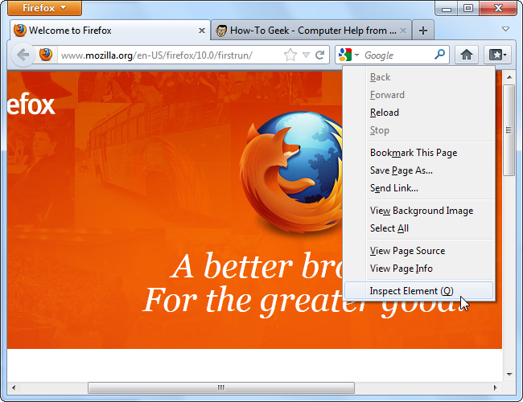Screen dimensions: 523x402
Task: Bookmark page with the star icon
Action: pos(290,55)
